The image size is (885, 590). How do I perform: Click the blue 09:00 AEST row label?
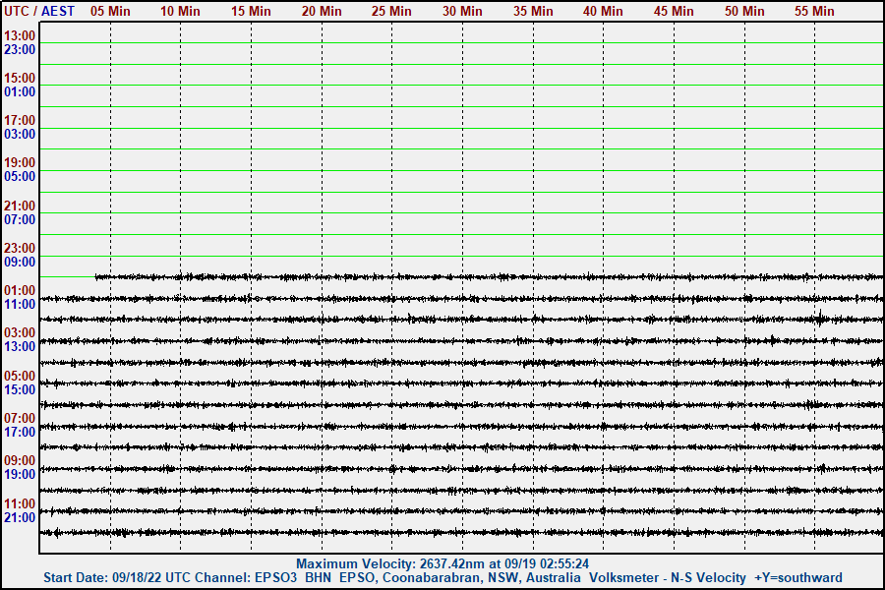pos(20,263)
